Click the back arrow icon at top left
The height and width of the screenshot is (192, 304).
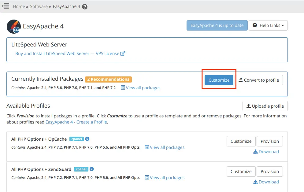click(6, 6)
